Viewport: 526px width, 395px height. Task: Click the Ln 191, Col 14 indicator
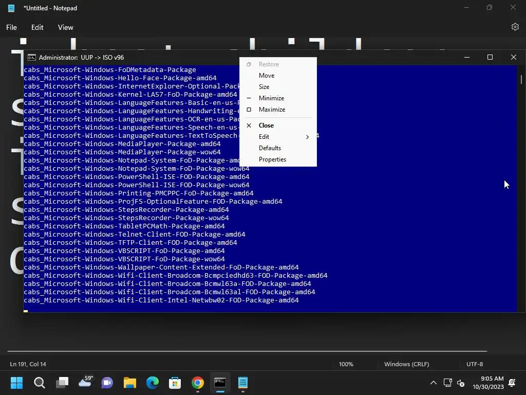pos(28,364)
